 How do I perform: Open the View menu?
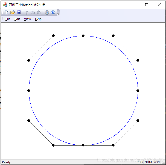(27, 19)
